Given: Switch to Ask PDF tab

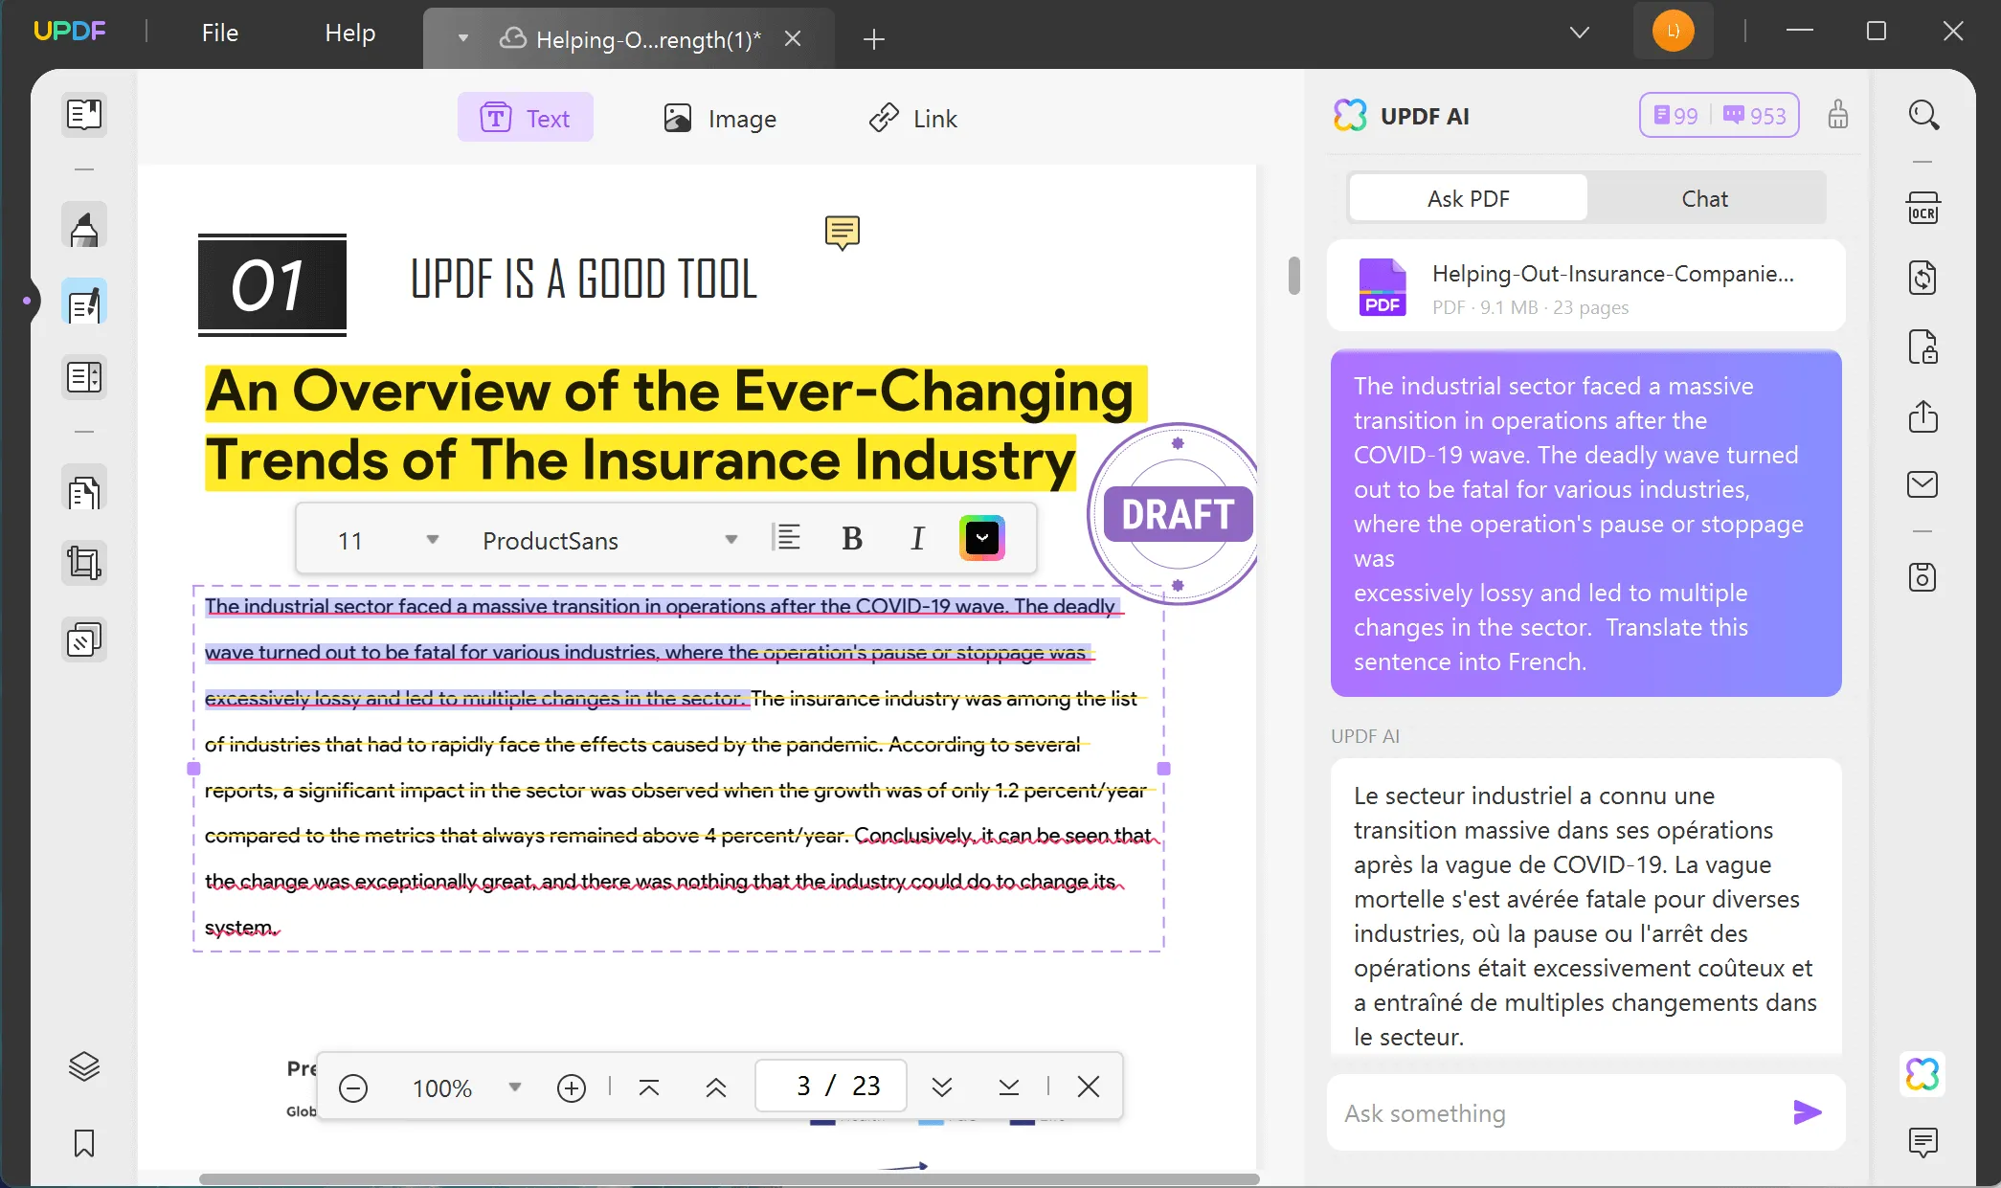Looking at the screenshot, I should pos(1470,198).
